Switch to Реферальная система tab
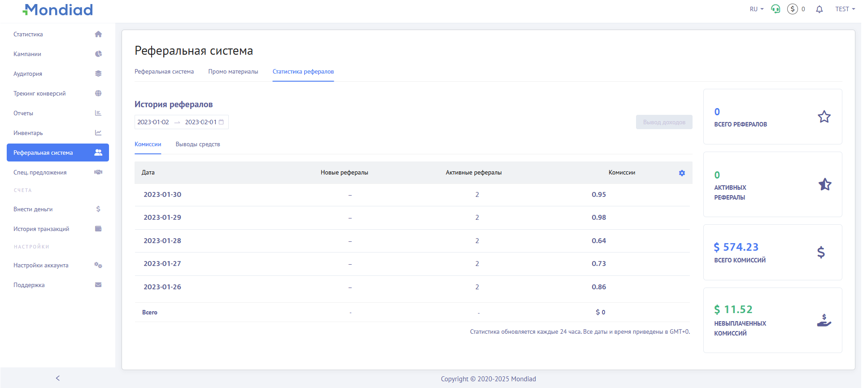 tap(164, 72)
